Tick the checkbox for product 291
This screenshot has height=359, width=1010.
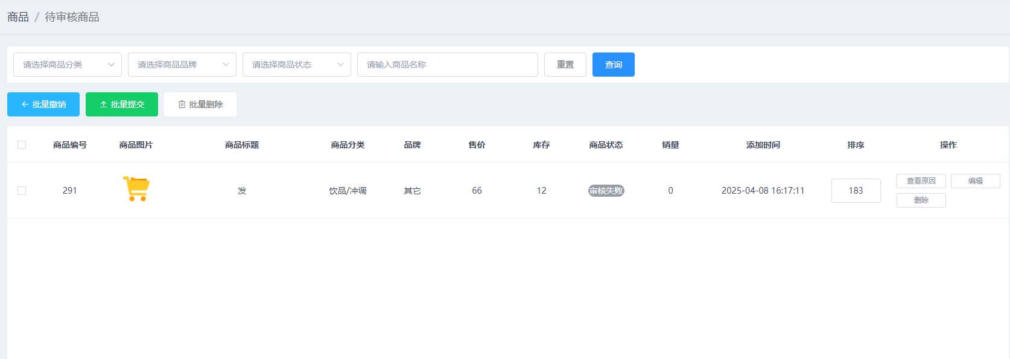pos(22,191)
